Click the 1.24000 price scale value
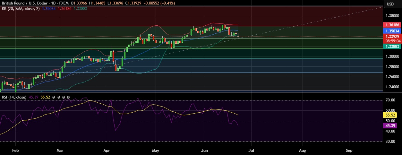The height and width of the screenshot is (155, 402). (392, 87)
